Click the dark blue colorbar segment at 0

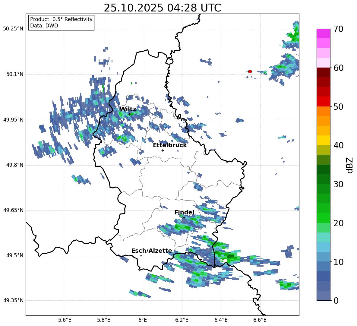[x=323, y=296]
